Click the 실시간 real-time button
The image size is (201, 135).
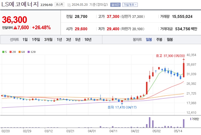115,5
